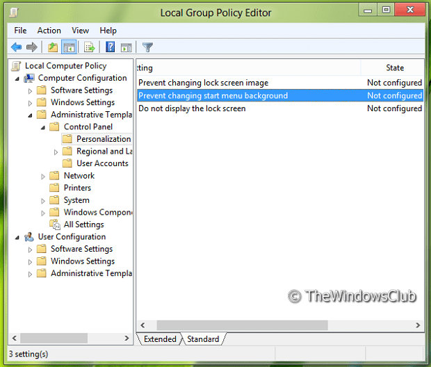431x367 pixels.
Task: Click Not configured state for lock screen image
Action: (394, 83)
